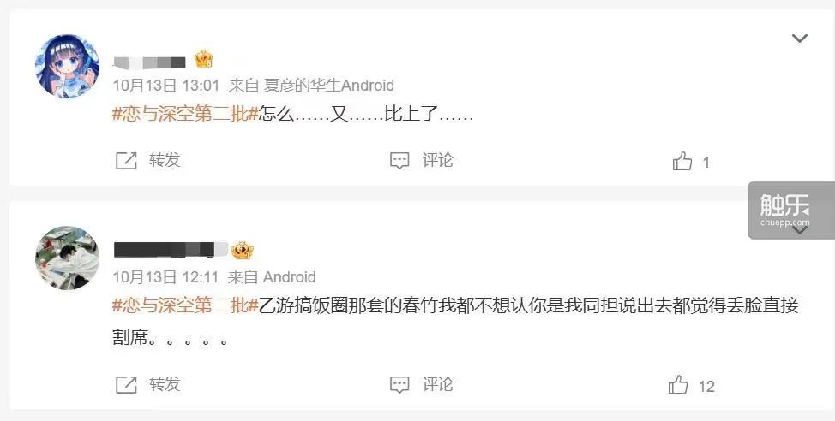
Task: Open the blurred username of first post
Action: pyautogui.click(x=150, y=62)
